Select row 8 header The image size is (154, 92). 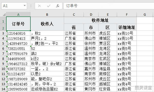pos(3,59)
